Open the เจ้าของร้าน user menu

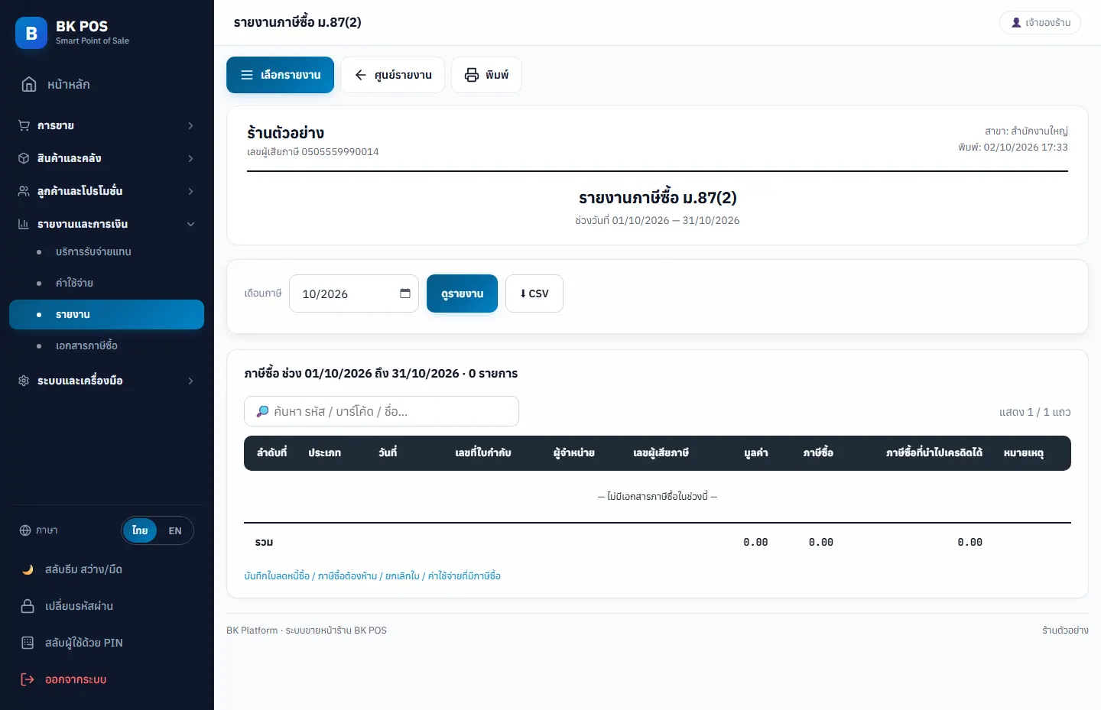pos(1040,23)
